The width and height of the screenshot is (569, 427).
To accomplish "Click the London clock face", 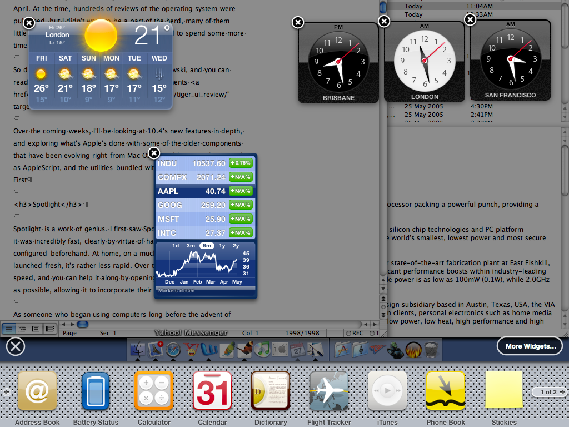I will click(424, 60).
